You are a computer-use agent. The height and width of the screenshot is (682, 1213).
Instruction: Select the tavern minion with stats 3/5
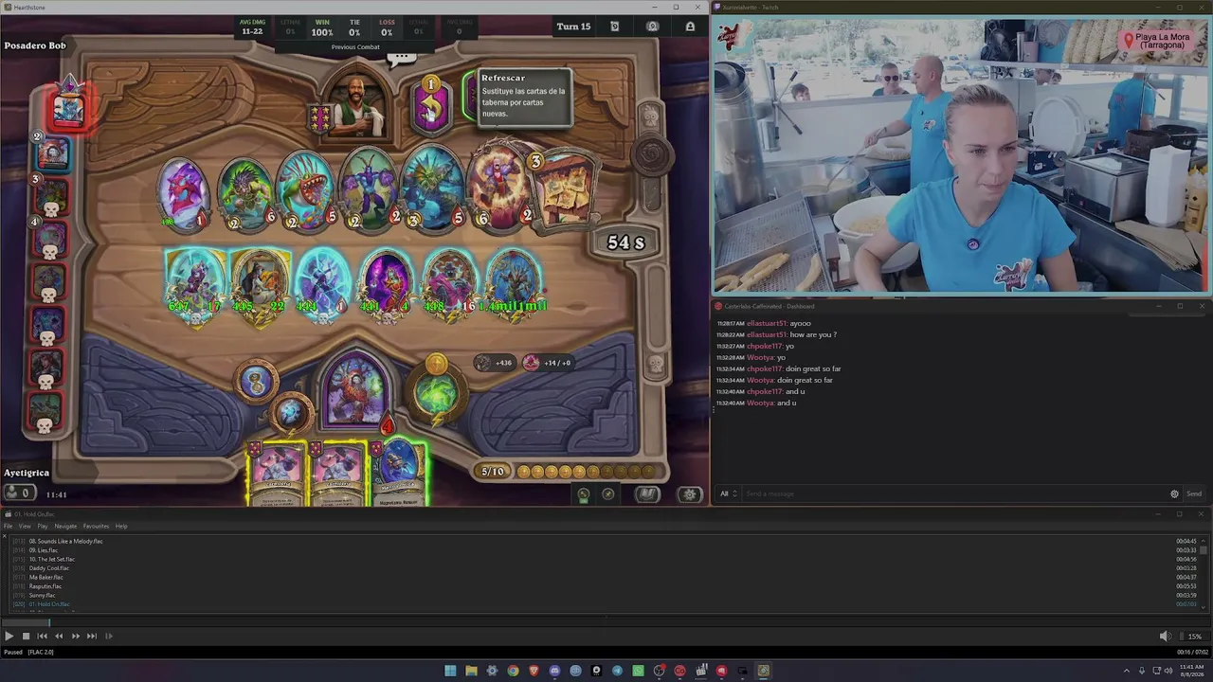tap(431, 189)
